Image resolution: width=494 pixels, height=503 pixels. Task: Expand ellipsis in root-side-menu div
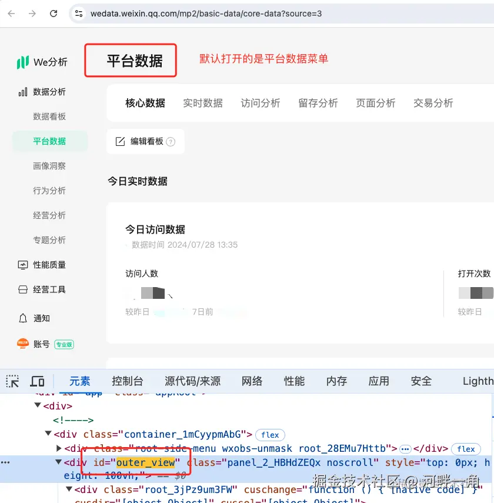pos(405,449)
